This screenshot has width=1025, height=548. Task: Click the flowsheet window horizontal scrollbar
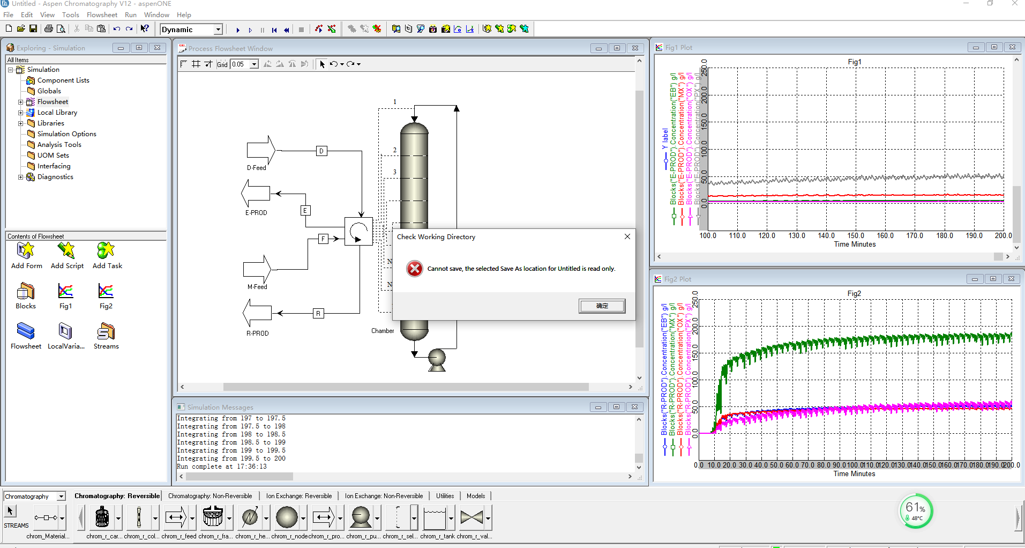click(x=406, y=387)
